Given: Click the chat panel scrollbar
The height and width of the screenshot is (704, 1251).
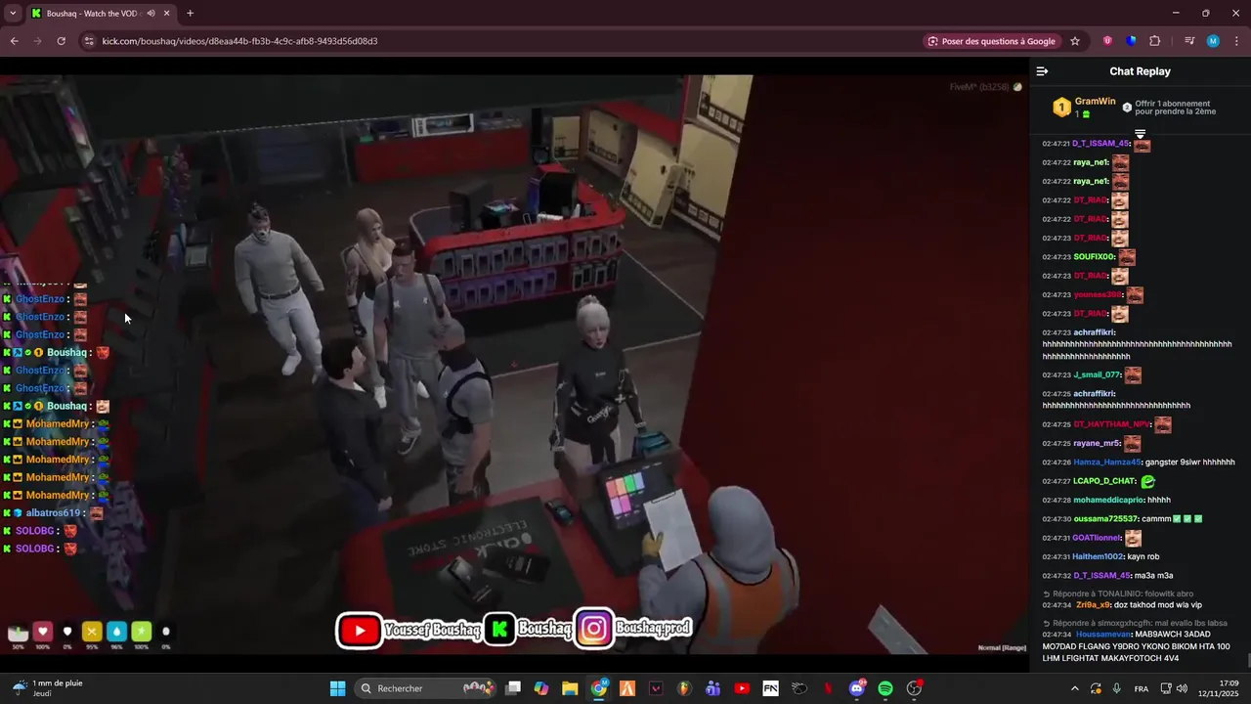Looking at the screenshot, I should point(1247,660).
